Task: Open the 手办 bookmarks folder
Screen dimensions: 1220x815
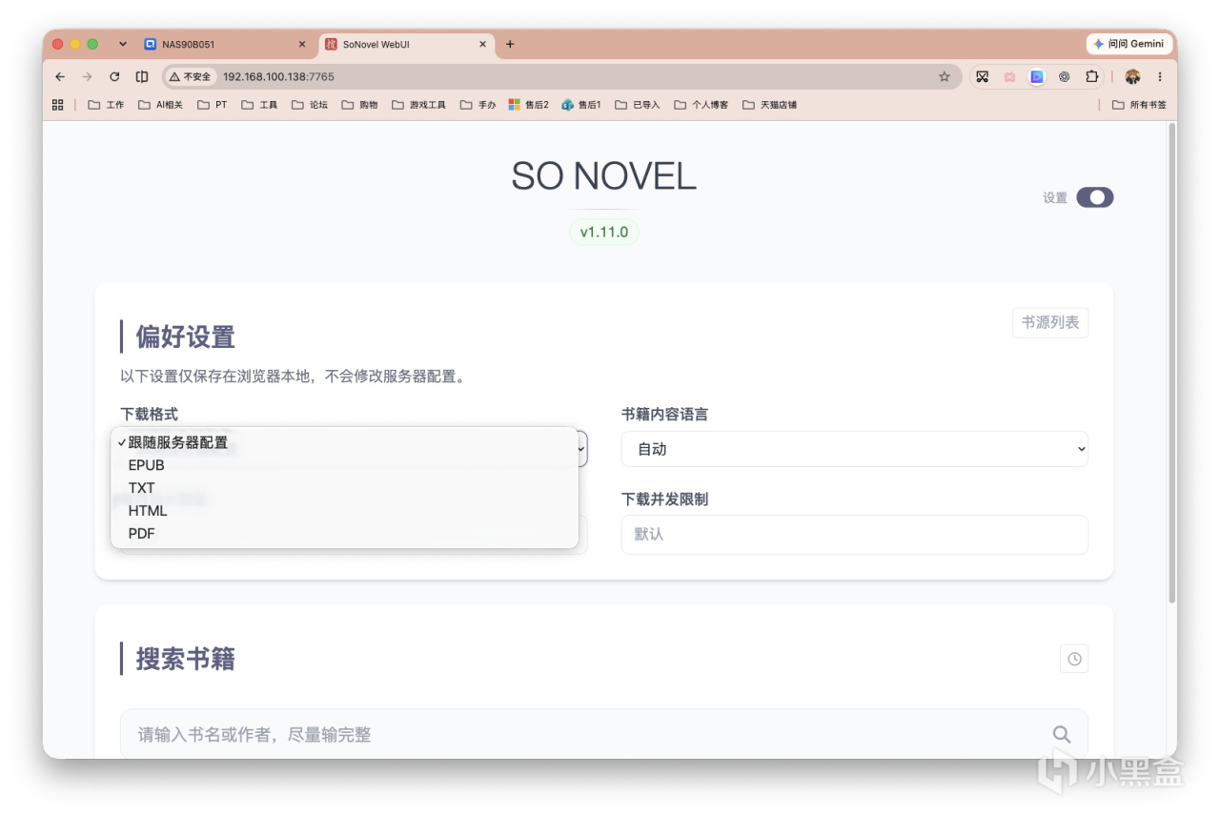Action: tap(478, 105)
